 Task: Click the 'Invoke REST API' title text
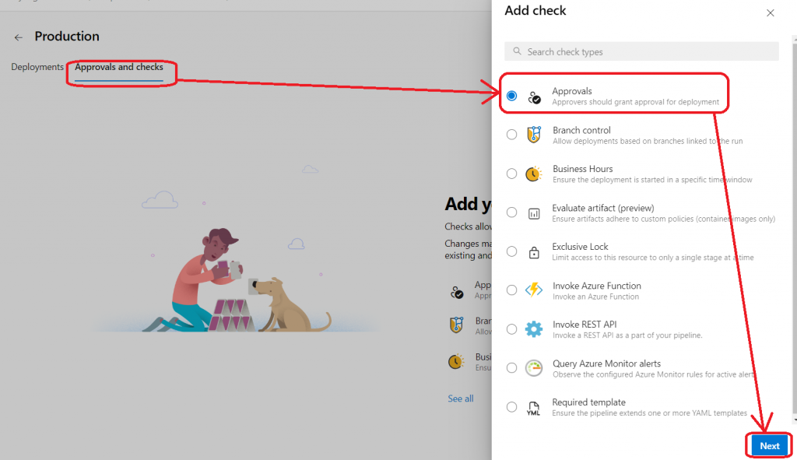(585, 325)
